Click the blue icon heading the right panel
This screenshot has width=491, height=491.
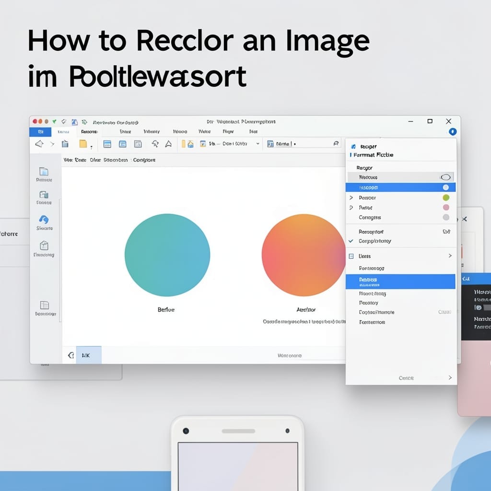coord(353,147)
